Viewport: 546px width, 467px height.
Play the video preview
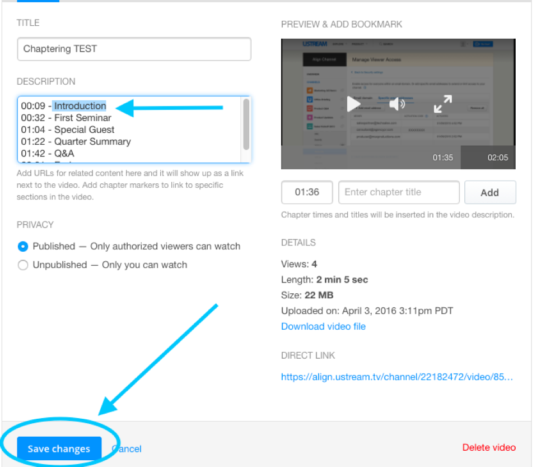click(353, 104)
